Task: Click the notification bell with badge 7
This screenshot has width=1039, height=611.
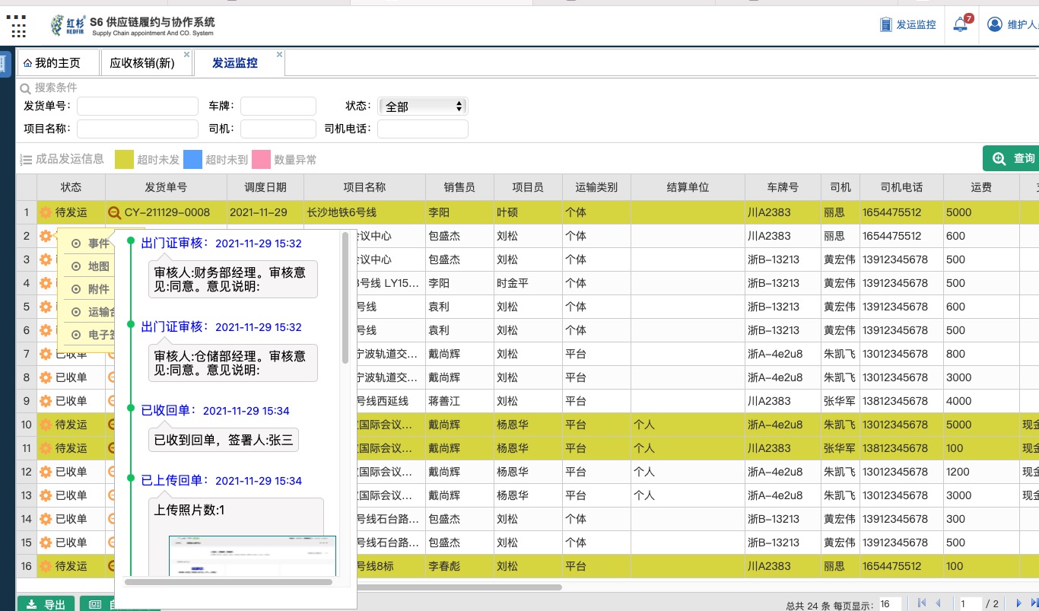Action: (x=961, y=24)
